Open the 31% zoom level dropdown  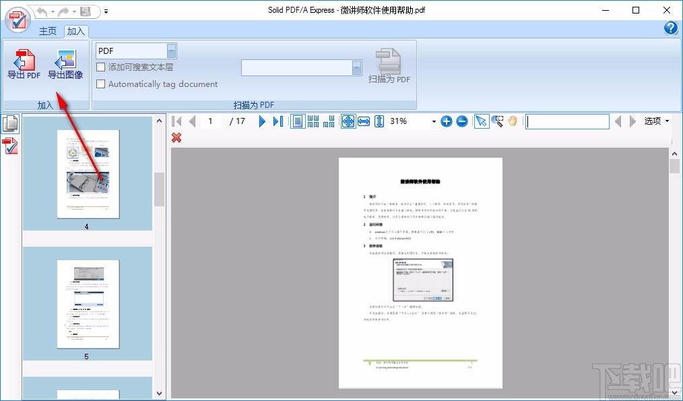[x=434, y=121]
